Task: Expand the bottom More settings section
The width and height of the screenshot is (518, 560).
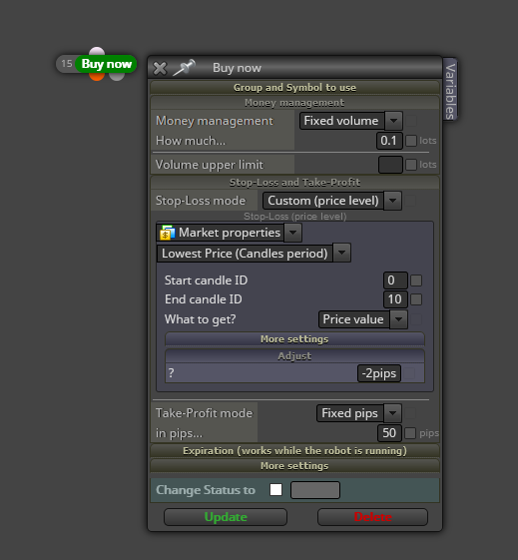Action: click(x=294, y=466)
